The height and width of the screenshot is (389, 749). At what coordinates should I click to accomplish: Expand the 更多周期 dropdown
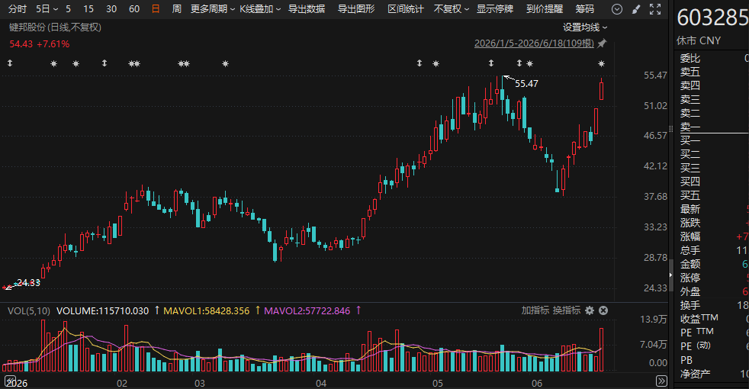pos(213,9)
